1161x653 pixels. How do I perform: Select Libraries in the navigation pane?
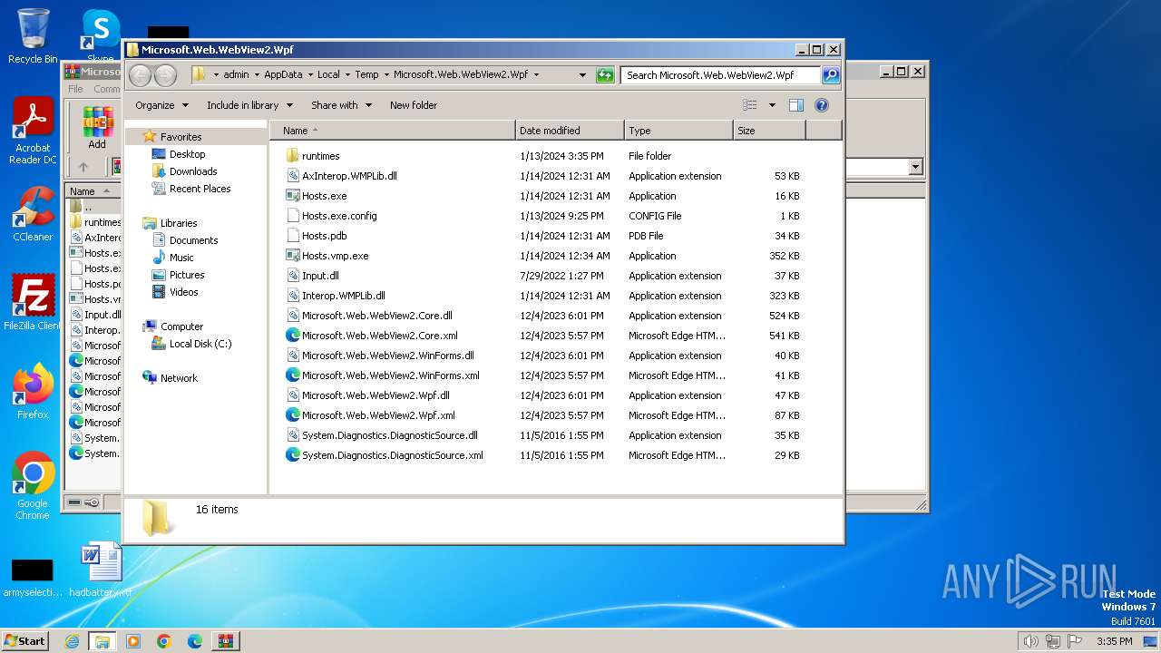click(179, 223)
